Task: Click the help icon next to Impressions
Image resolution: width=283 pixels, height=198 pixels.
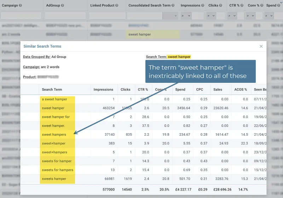Action: (x=203, y=6)
